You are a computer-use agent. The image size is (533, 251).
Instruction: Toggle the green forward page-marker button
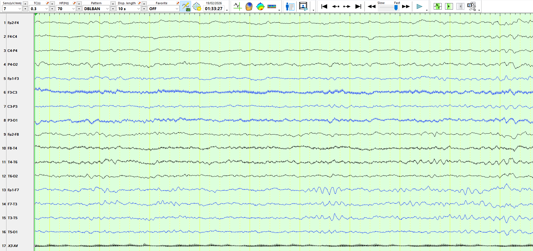click(x=449, y=6)
